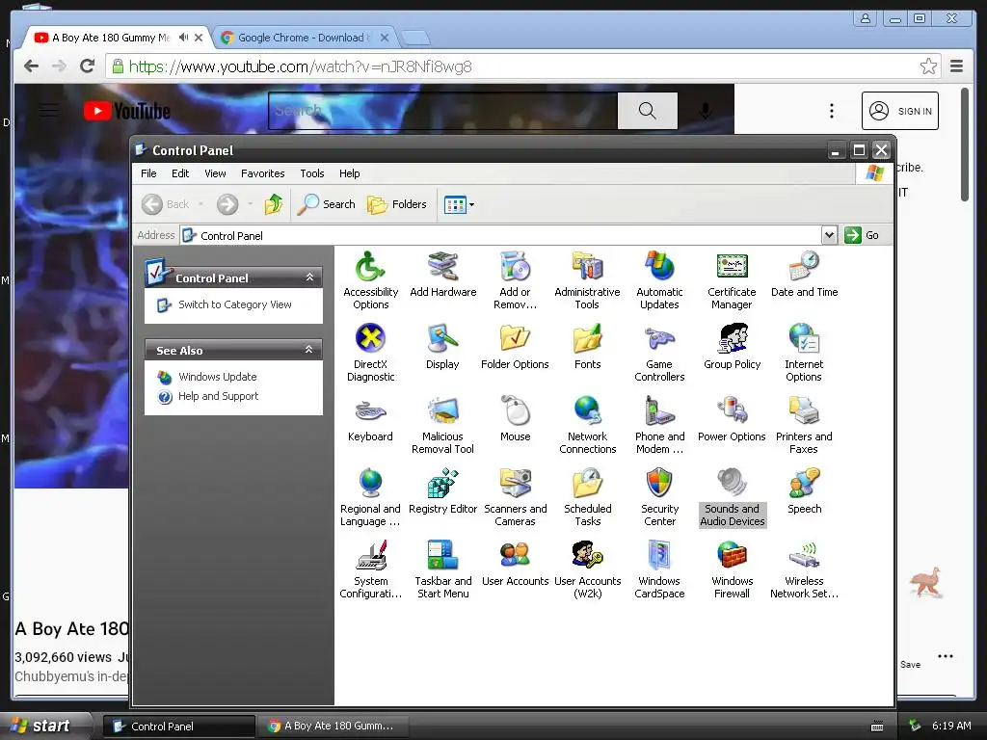Screen dimensions: 987x740
Task: Open Scheduled Tasks
Action: click(587, 498)
